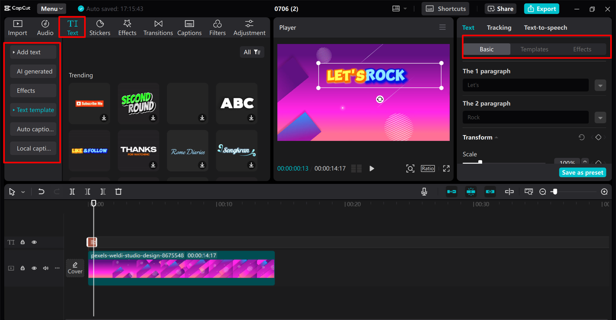The image size is (616, 320).
Task: Hide the video track with eye icon
Action: (x=34, y=268)
